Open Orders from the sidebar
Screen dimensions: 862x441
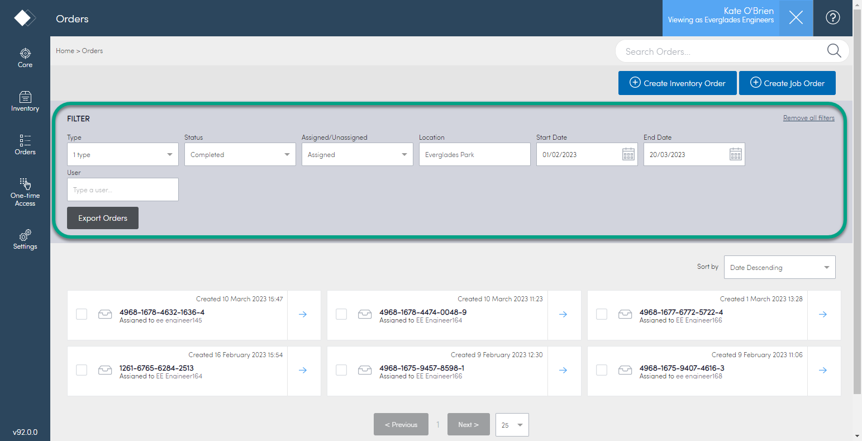pyautogui.click(x=25, y=145)
